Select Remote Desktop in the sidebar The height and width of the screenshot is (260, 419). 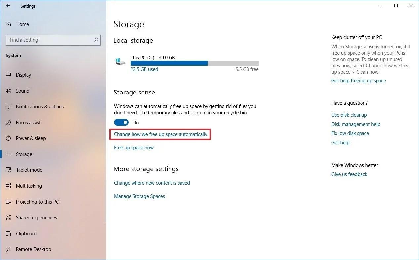pyautogui.click(x=33, y=249)
